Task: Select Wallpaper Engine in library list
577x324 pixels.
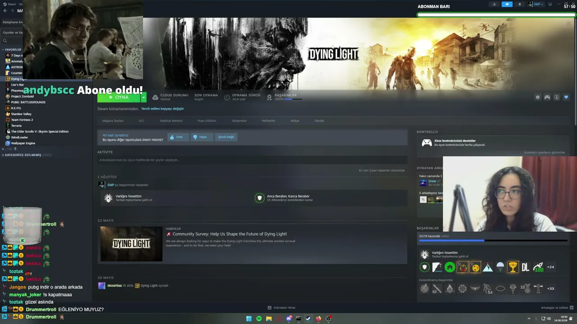Action: coord(23,143)
